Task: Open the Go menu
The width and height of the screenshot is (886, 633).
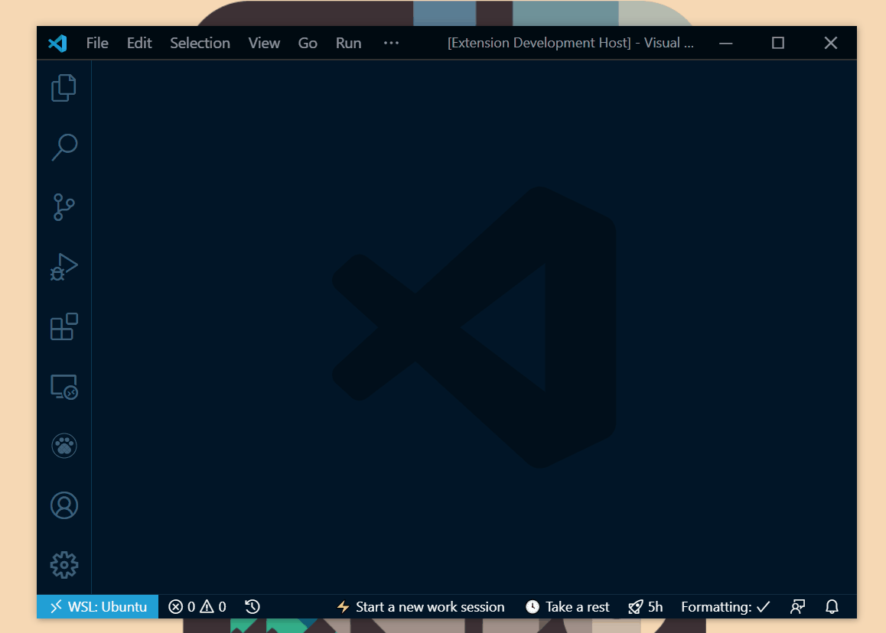Action: 308,43
